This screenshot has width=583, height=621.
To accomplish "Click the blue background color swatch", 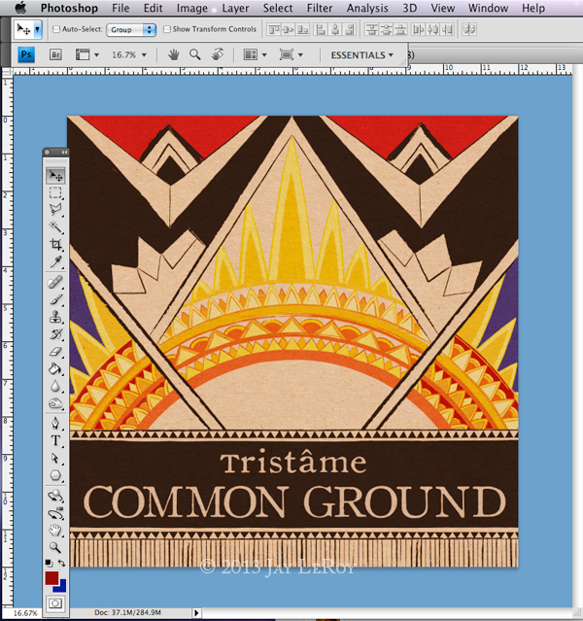I will pyautogui.click(x=62, y=588).
